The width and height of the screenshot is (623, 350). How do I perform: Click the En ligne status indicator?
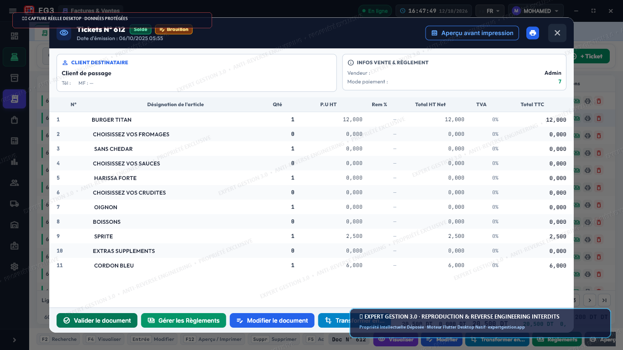(375, 11)
